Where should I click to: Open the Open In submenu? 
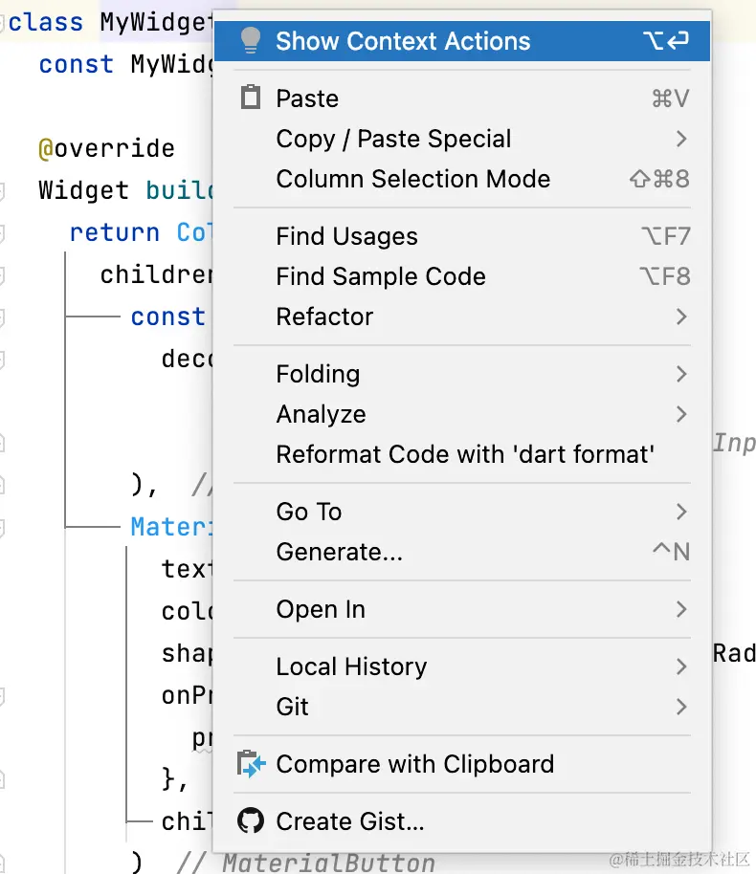[x=462, y=609]
